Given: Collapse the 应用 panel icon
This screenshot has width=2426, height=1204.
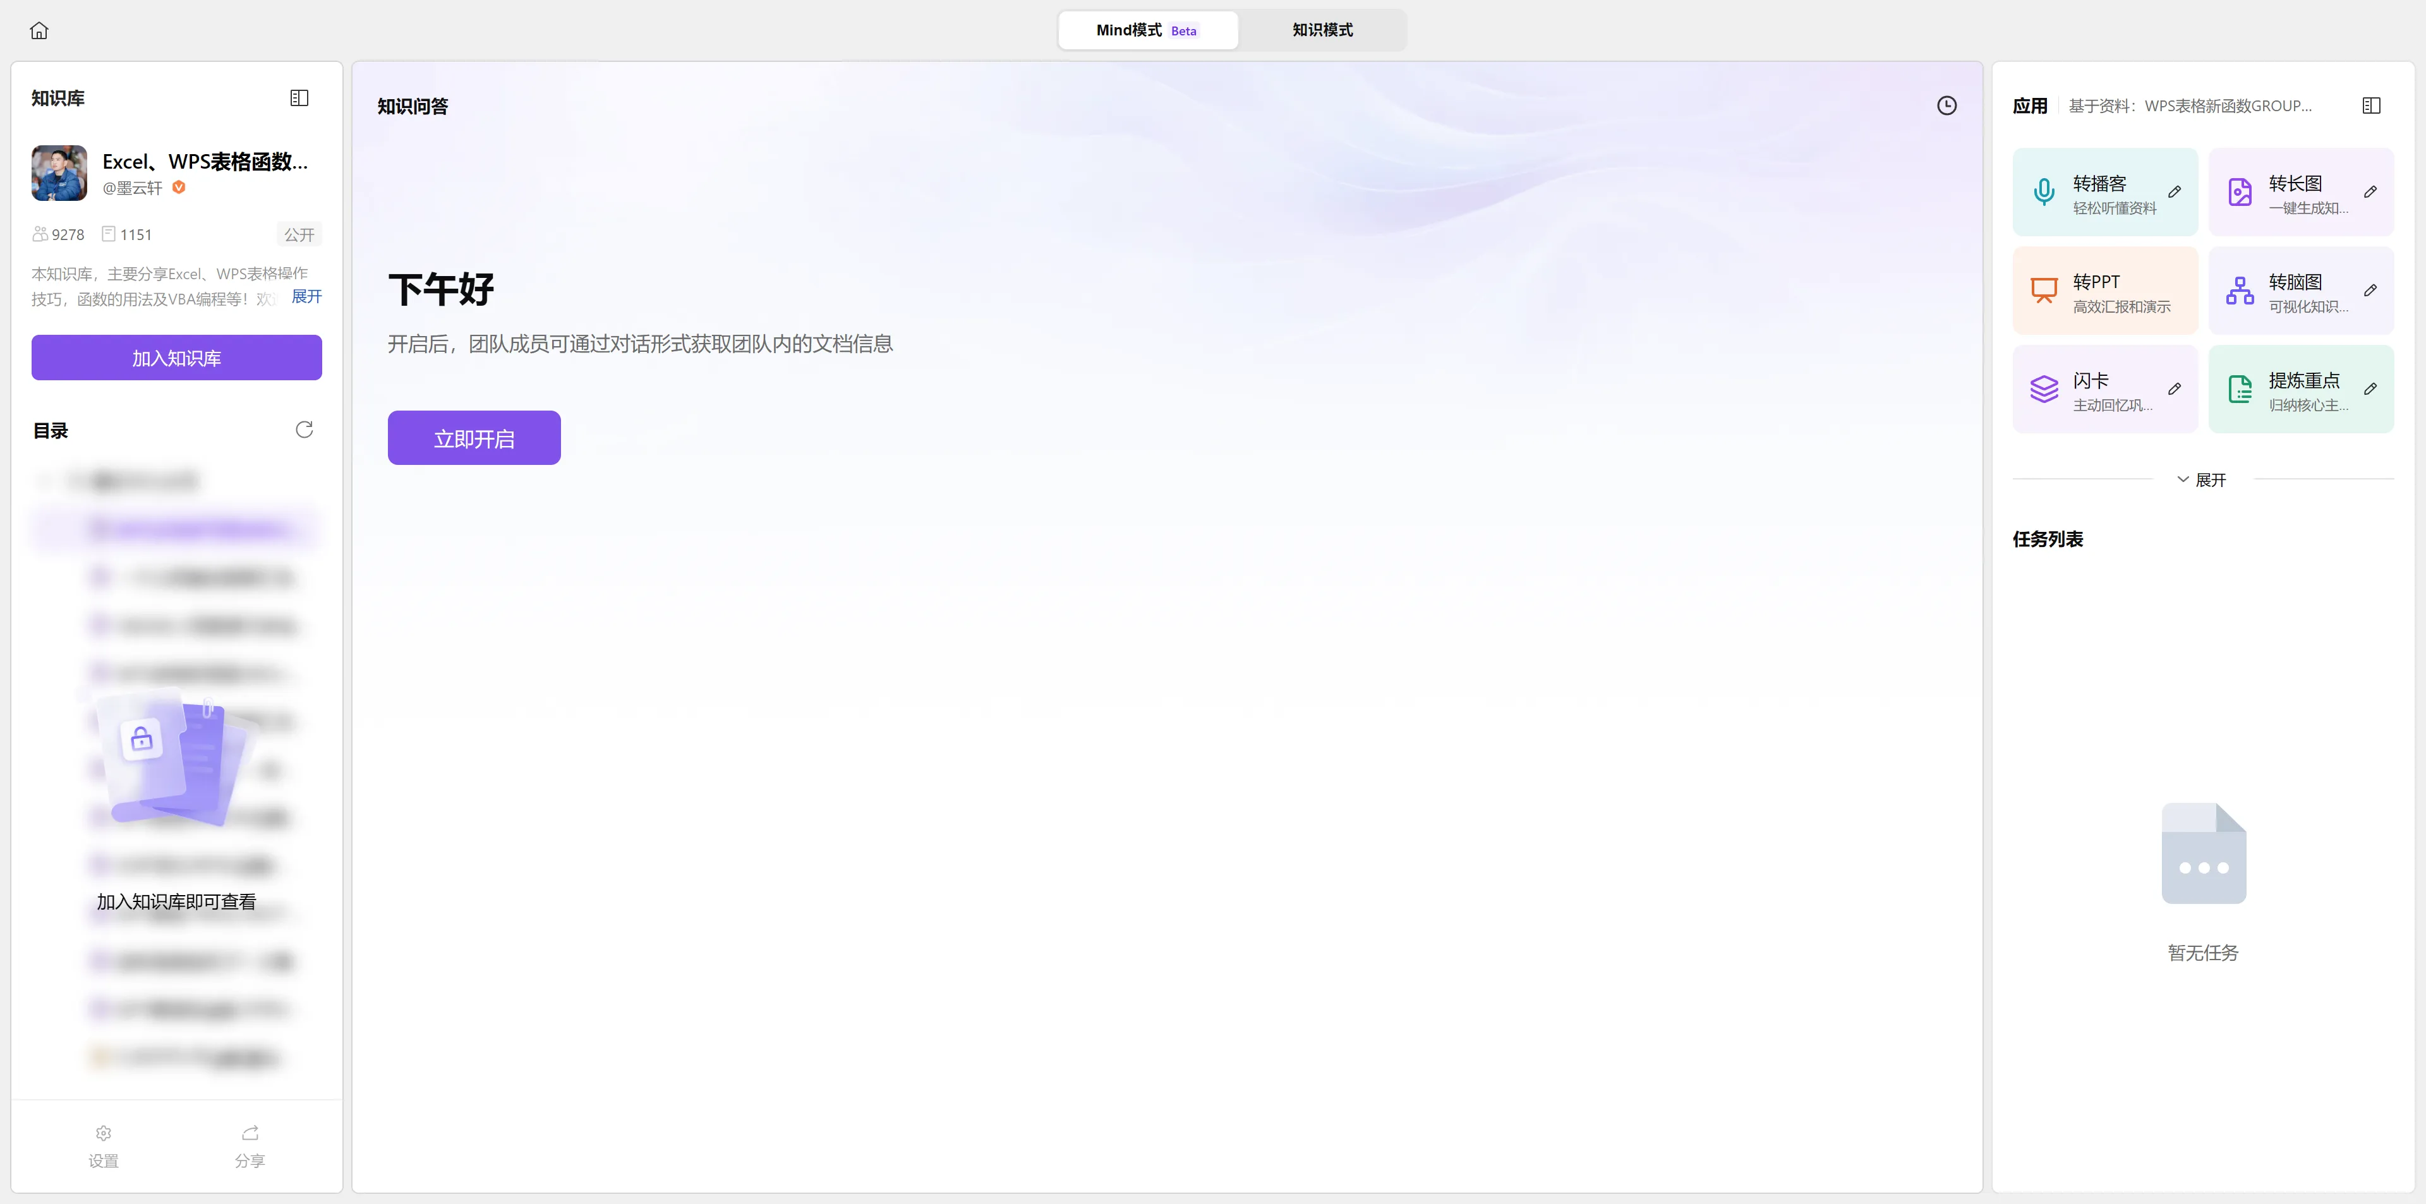Looking at the screenshot, I should click(x=2372, y=105).
